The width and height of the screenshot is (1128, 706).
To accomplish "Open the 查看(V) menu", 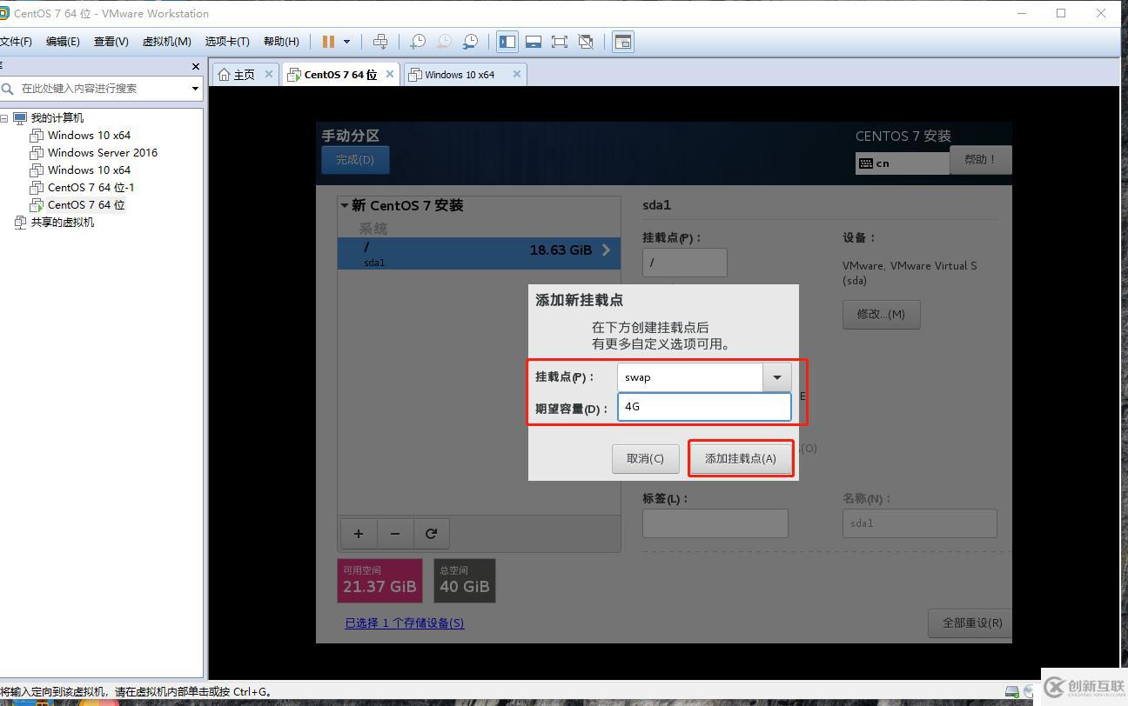I will (x=111, y=42).
